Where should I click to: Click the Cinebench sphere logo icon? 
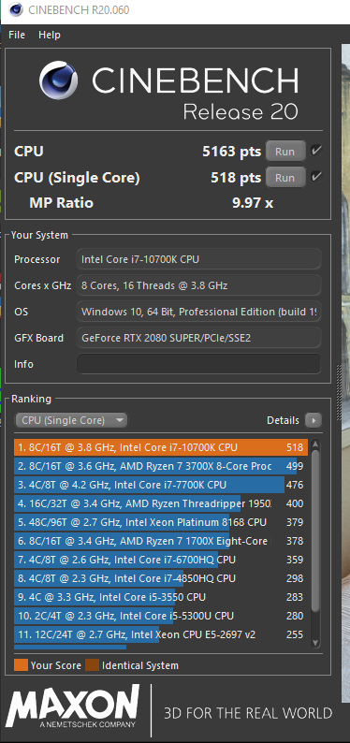click(59, 80)
